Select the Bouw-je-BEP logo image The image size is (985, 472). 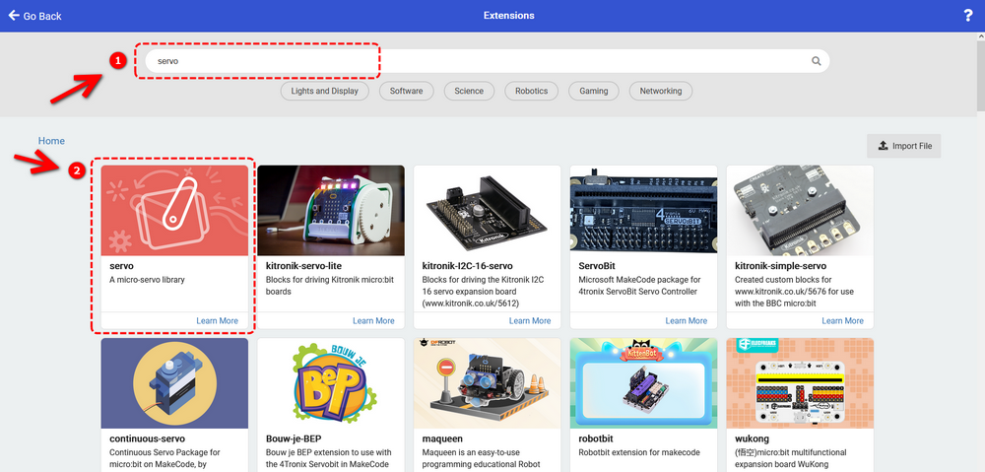(331, 383)
